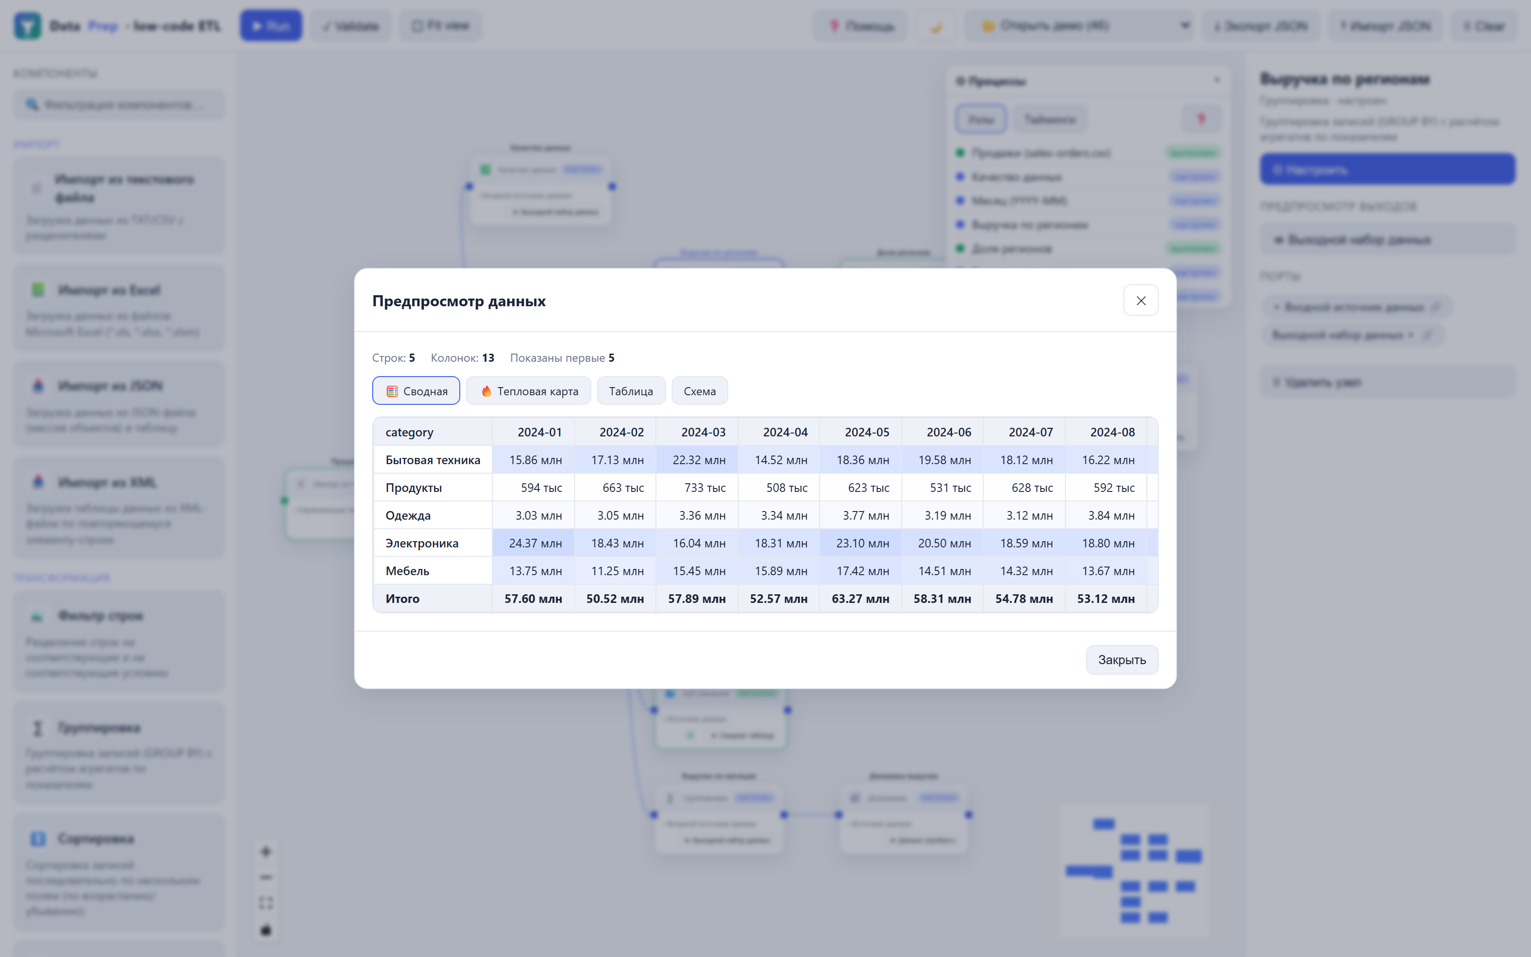Switch to the Сводная view tab
Image resolution: width=1531 pixels, height=957 pixels.
pyautogui.click(x=416, y=390)
